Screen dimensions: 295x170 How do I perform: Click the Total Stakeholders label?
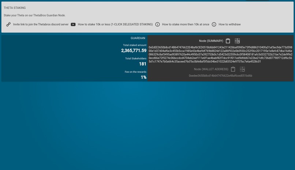[x=136, y=59]
